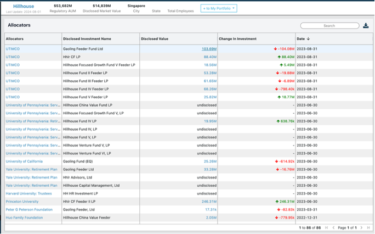This screenshot has height=234, width=375.
Task: Open the Princeton University allocator link
Action: pos(22,202)
